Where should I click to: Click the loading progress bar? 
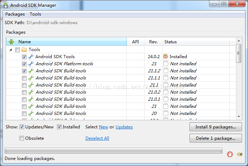[113, 151]
